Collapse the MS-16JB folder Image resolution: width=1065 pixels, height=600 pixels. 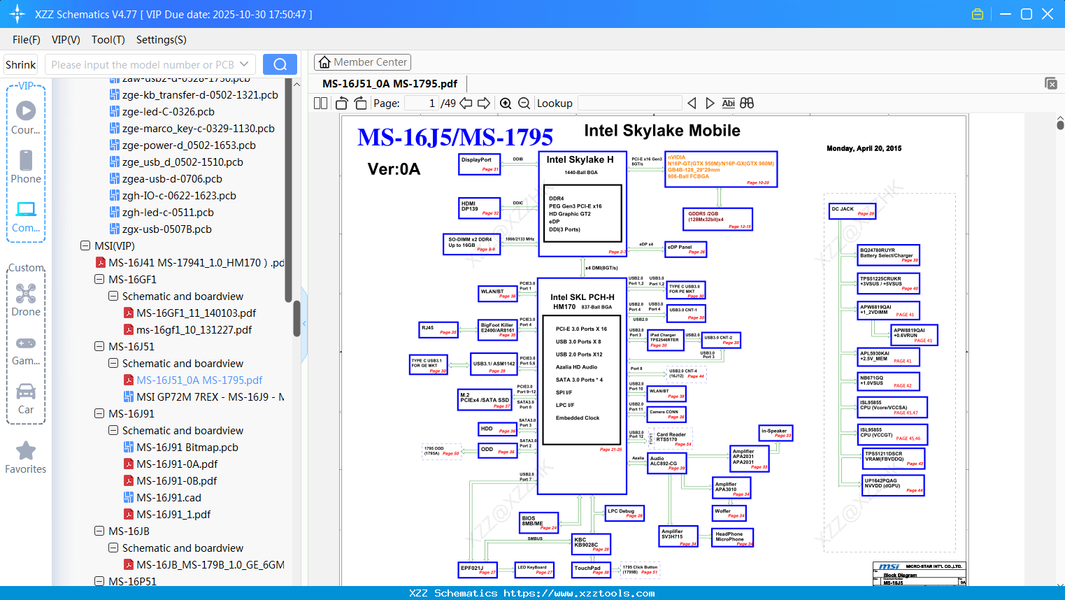coord(99,531)
